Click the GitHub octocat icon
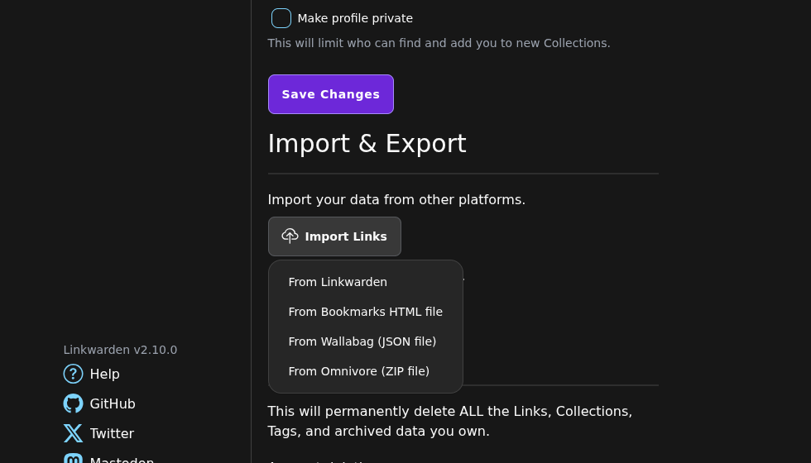The width and height of the screenshot is (811, 463). click(x=73, y=403)
